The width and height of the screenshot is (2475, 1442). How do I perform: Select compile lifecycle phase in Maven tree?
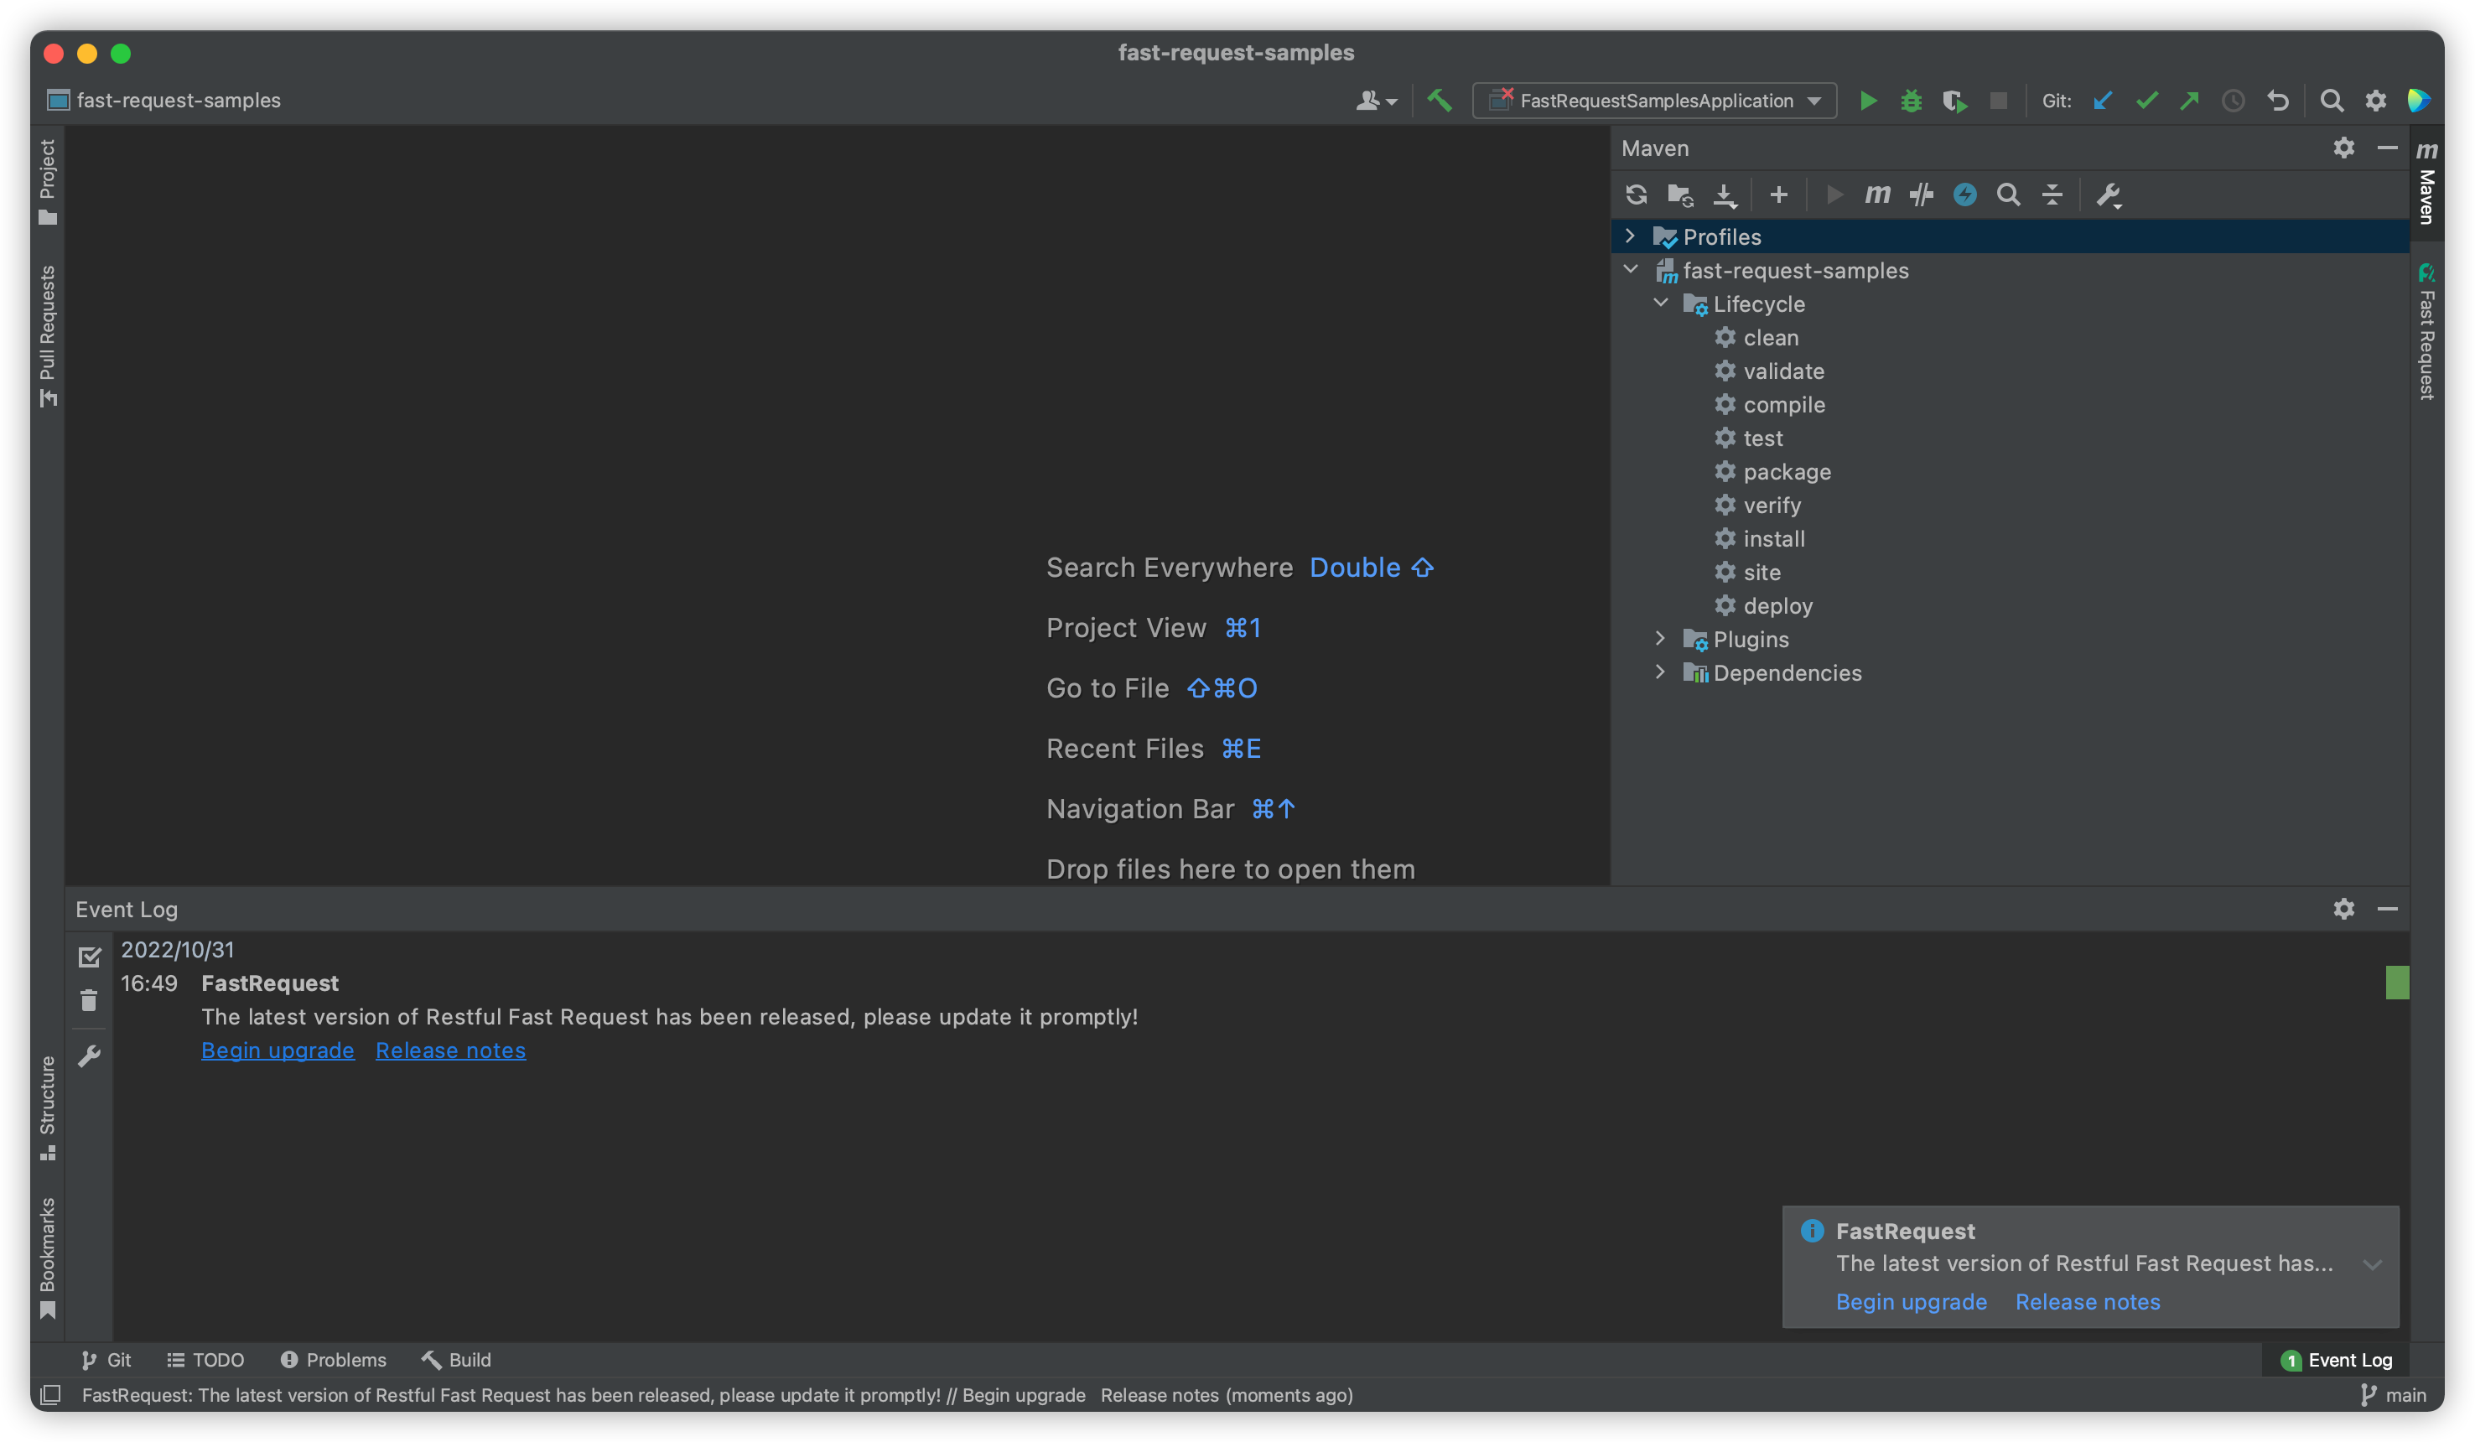tap(1783, 403)
